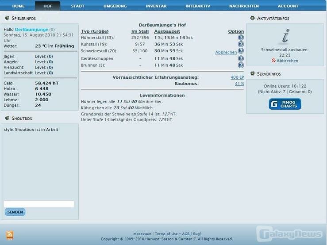Click the help icon for Kuhstall row
Image resolution: width=327 pixels, height=245 pixels.
pos(241,44)
